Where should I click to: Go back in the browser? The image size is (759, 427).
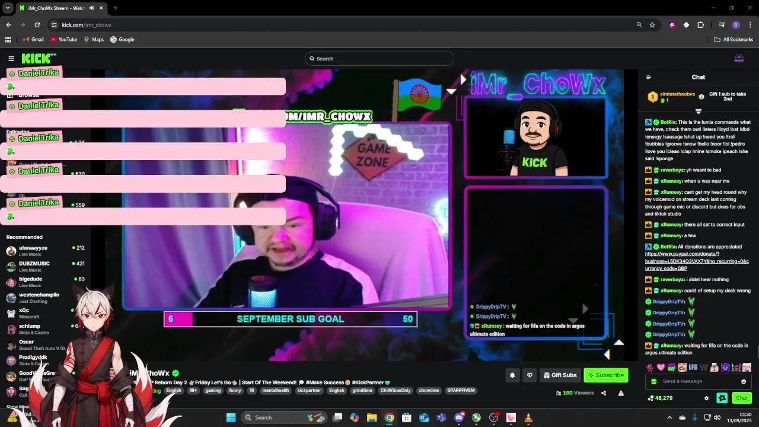(x=8, y=25)
